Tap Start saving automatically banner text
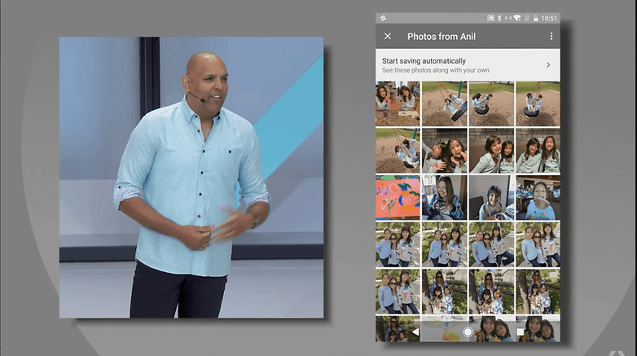This screenshot has width=637, height=356. (424, 61)
